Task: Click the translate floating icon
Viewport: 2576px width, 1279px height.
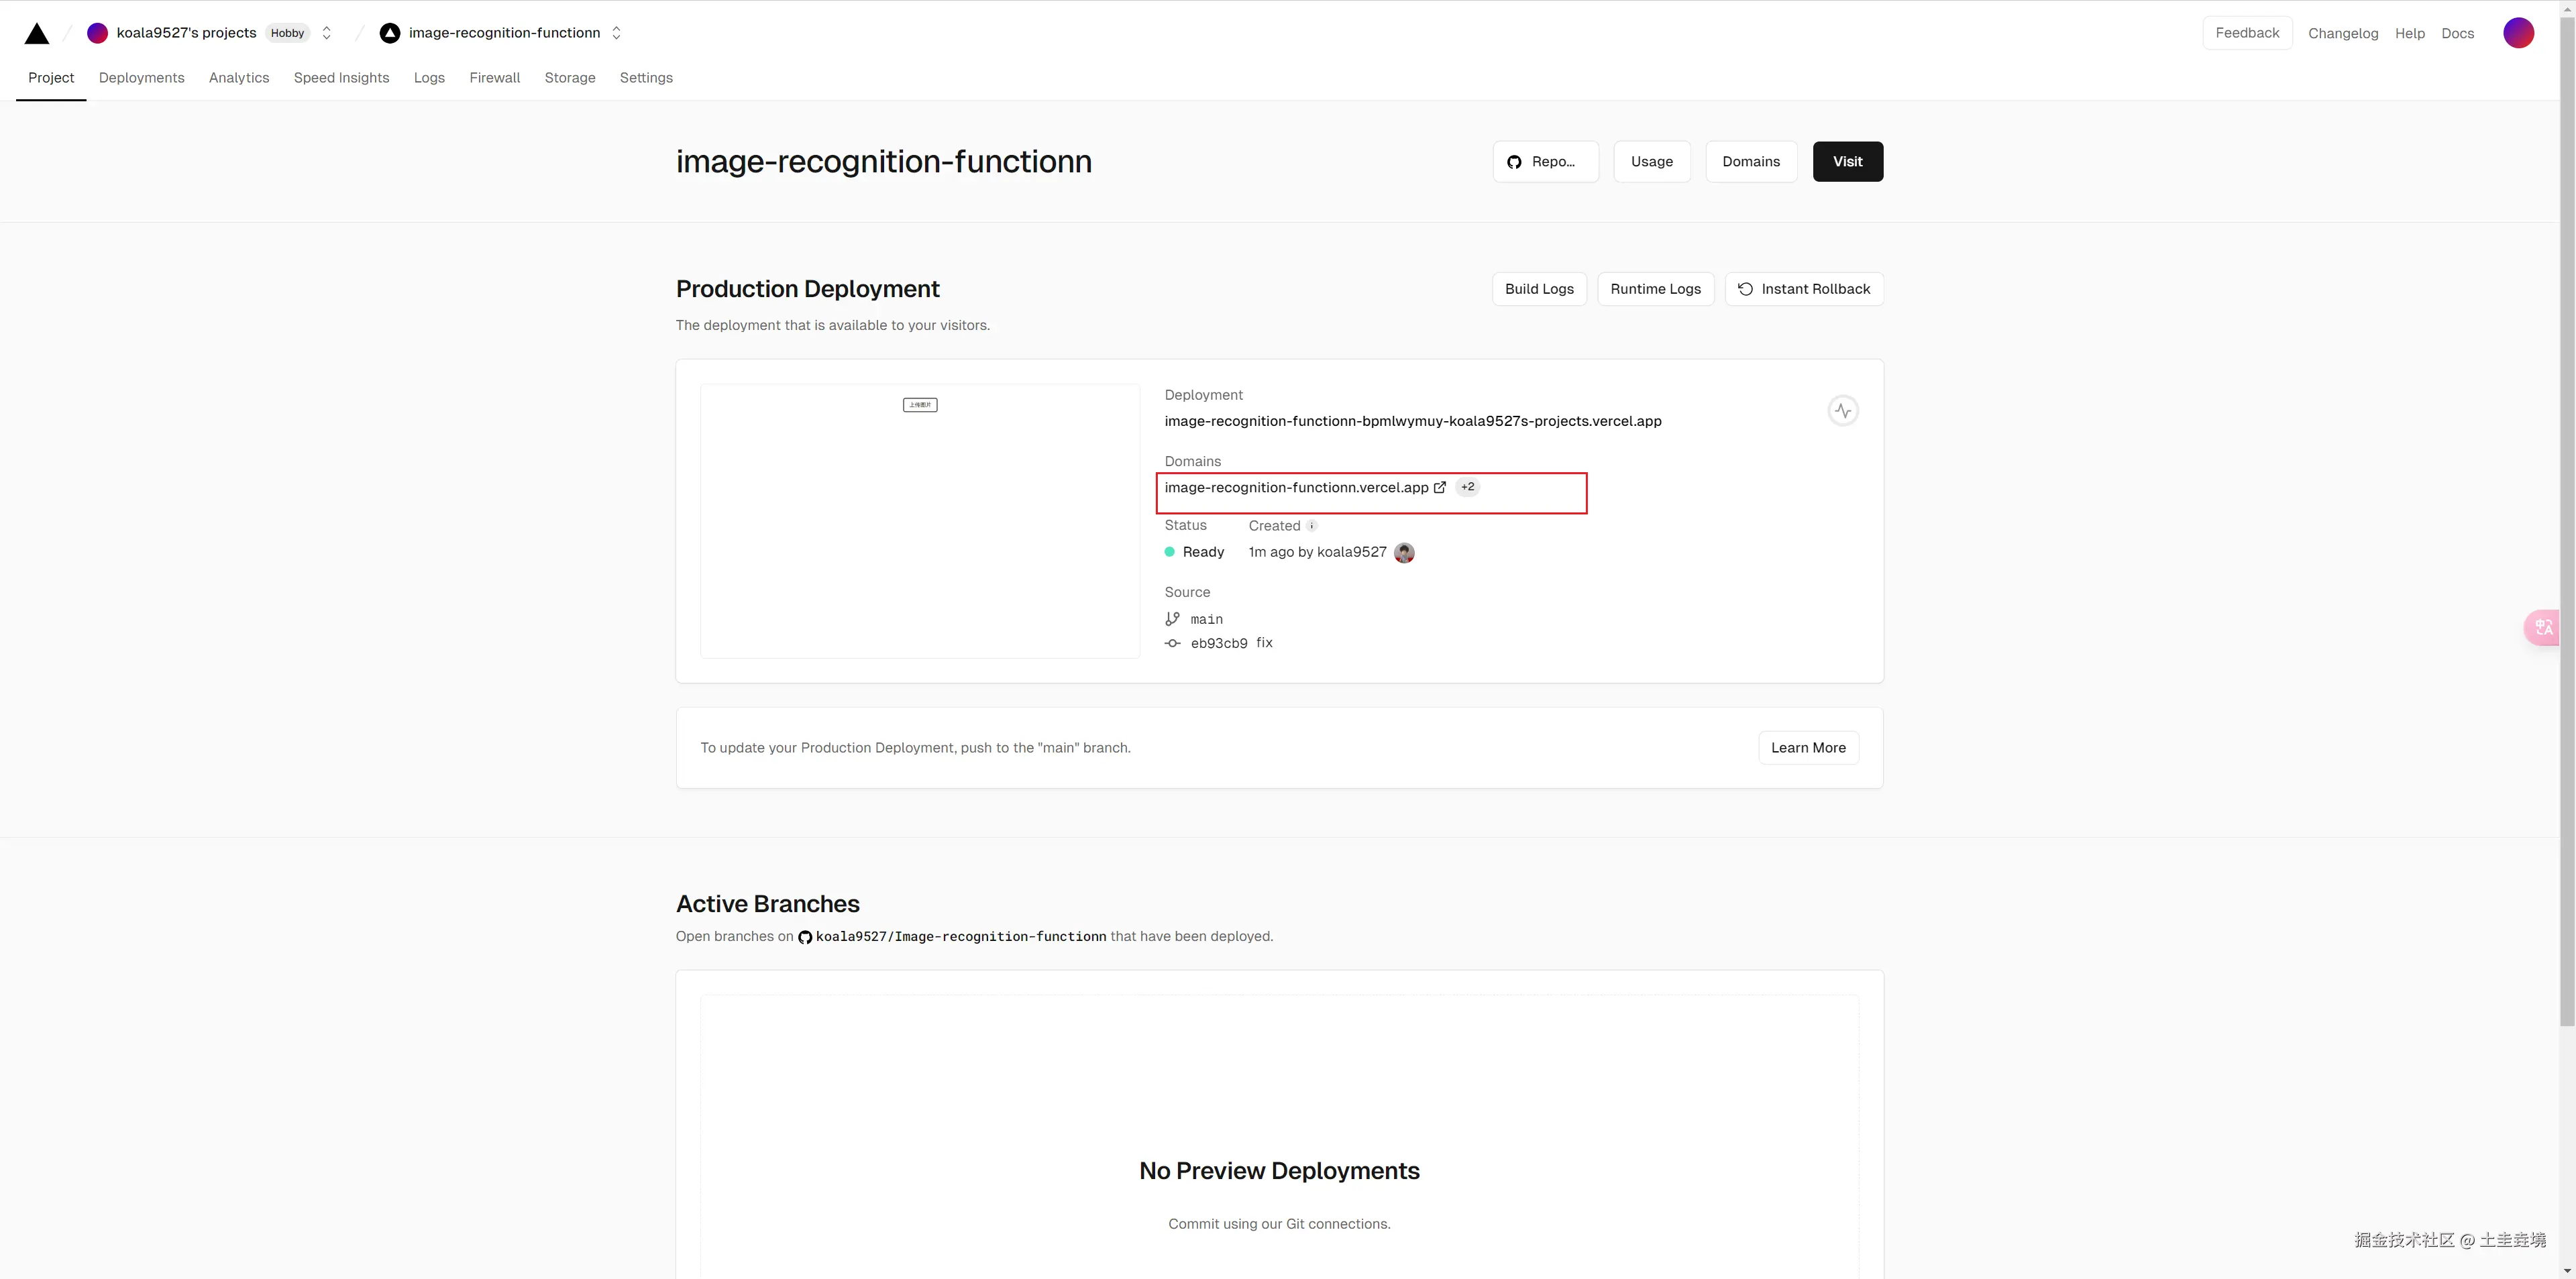Action: (x=2543, y=628)
